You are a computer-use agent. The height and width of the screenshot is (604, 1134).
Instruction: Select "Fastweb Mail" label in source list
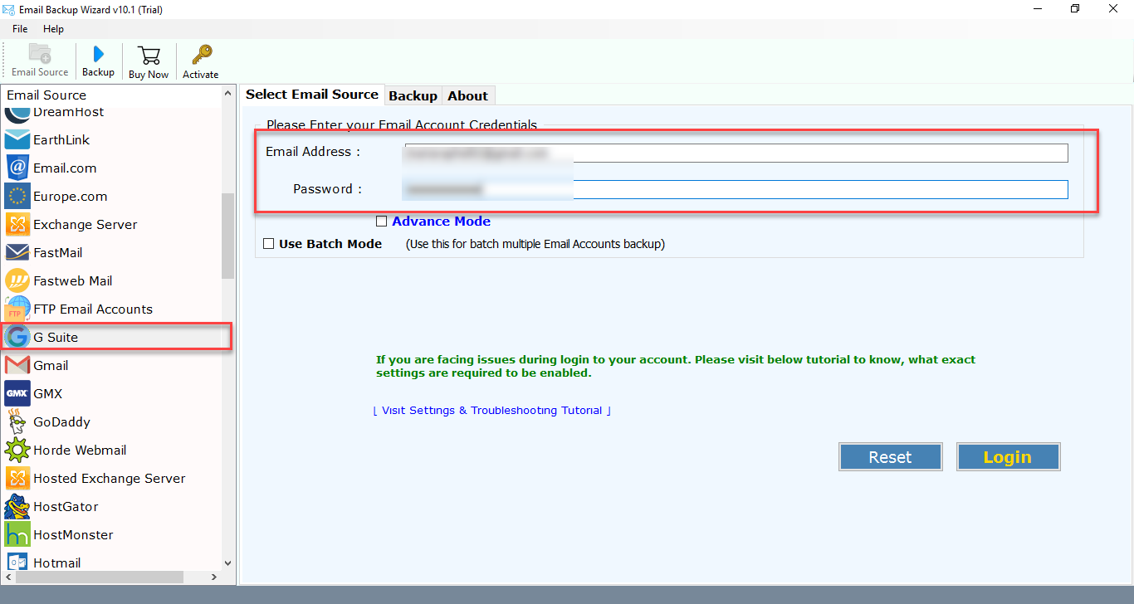pyautogui.click(x=73, y=281)
